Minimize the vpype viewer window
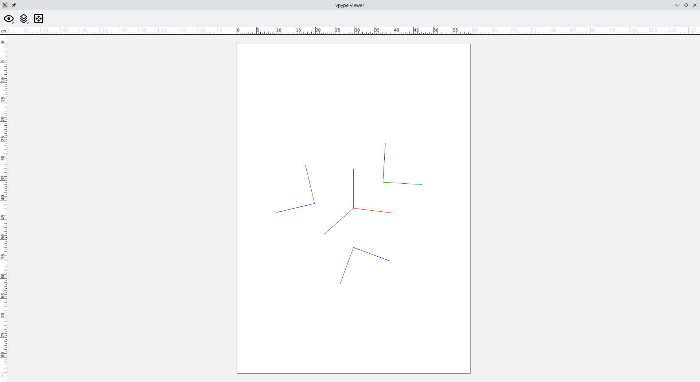Screen dimensions: 700x382 (x=677, y=5)
